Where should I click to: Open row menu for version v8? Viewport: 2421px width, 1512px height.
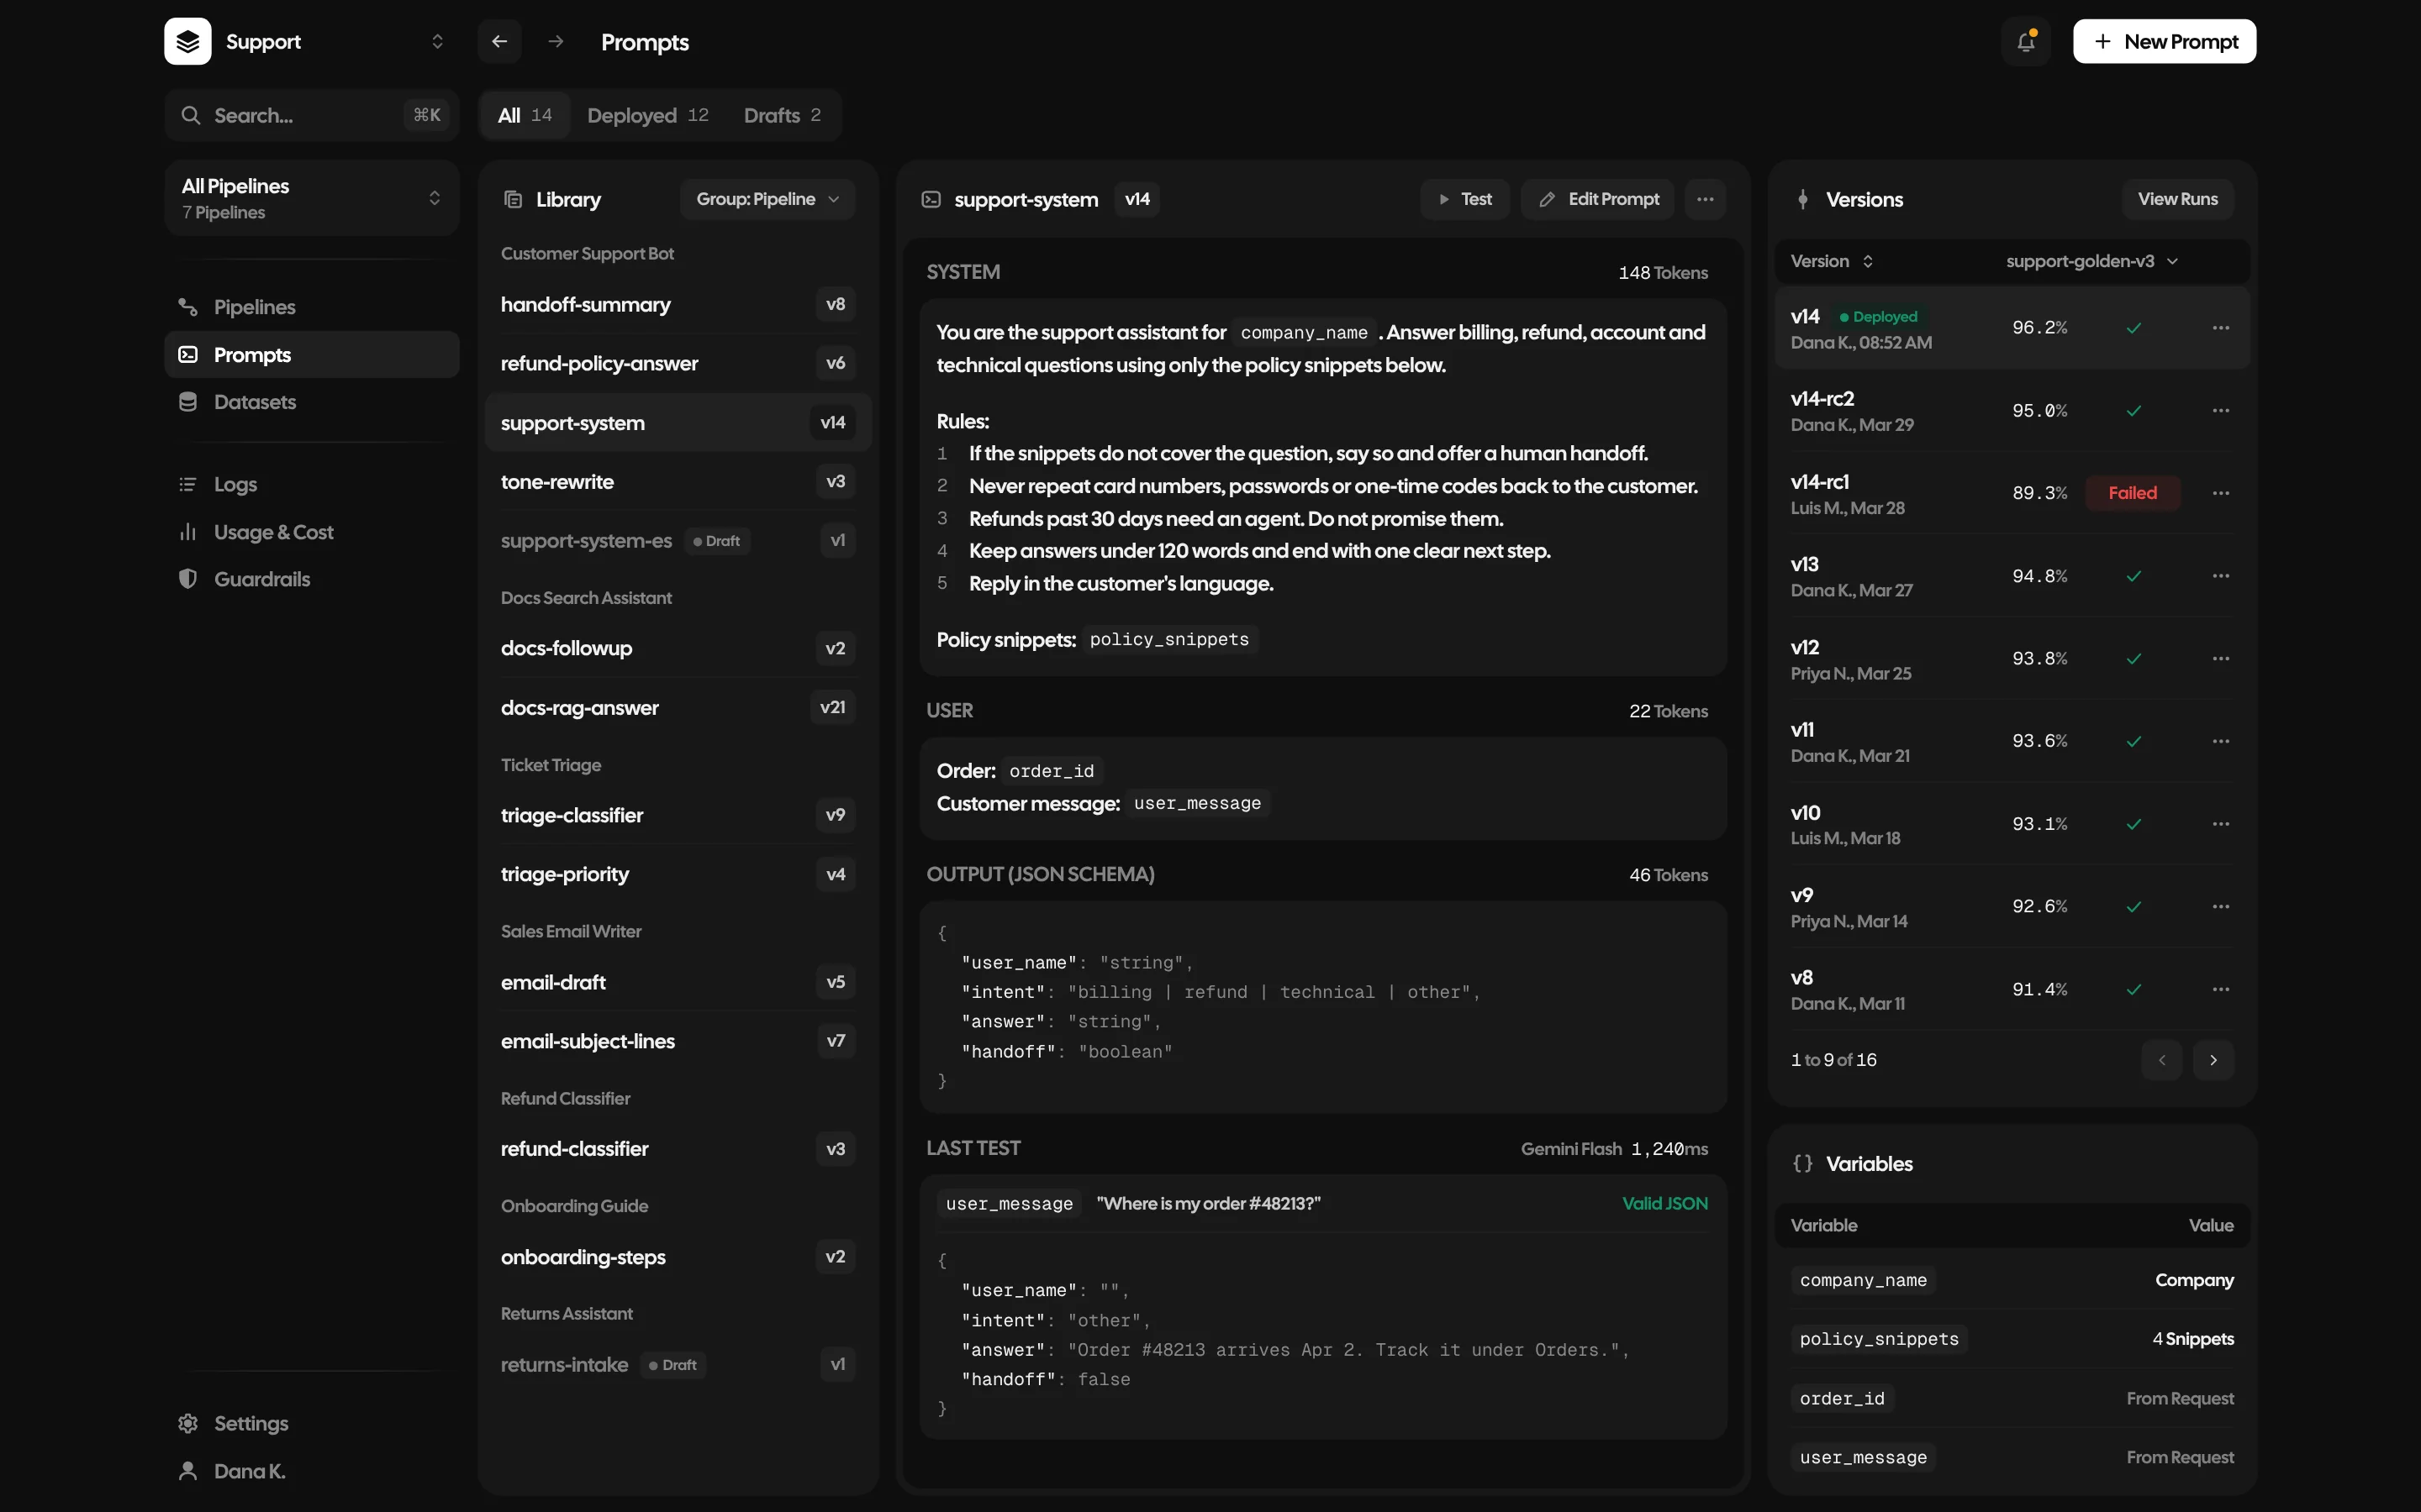pyautogui.click(x=2220, y=989)
